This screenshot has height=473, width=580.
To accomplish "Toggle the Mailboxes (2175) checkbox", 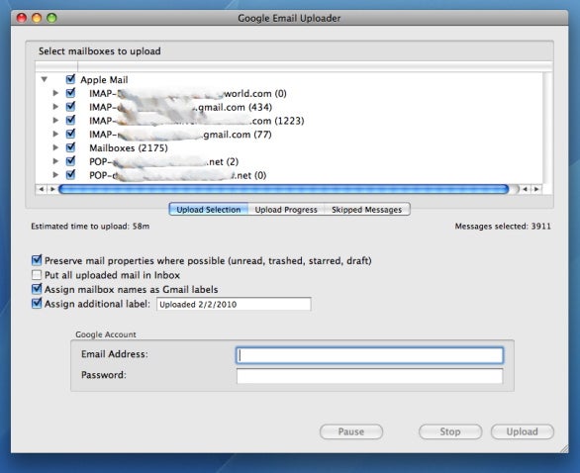I will [70, 147].
